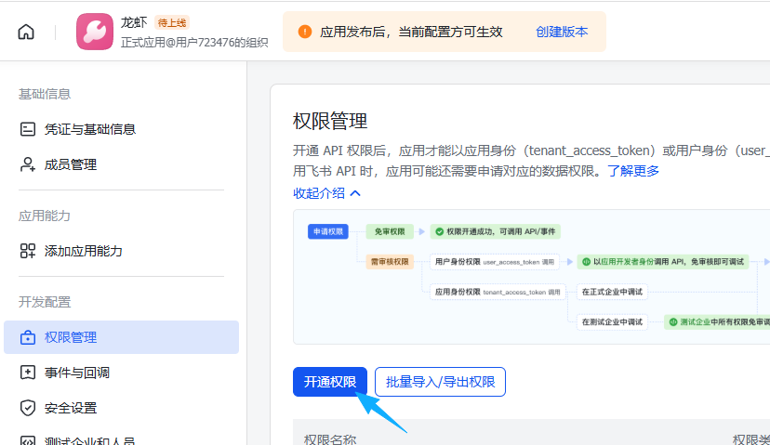Click the orange 需审核权限 flowchart node

pos(389,262)
